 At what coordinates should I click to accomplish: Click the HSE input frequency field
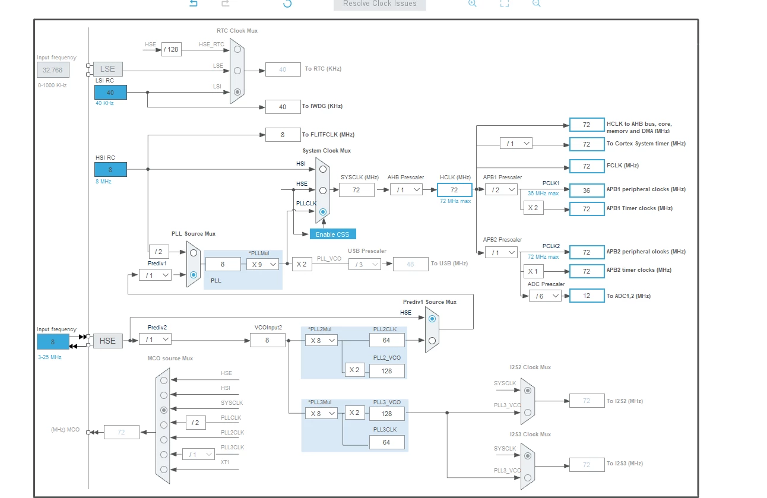53,342
